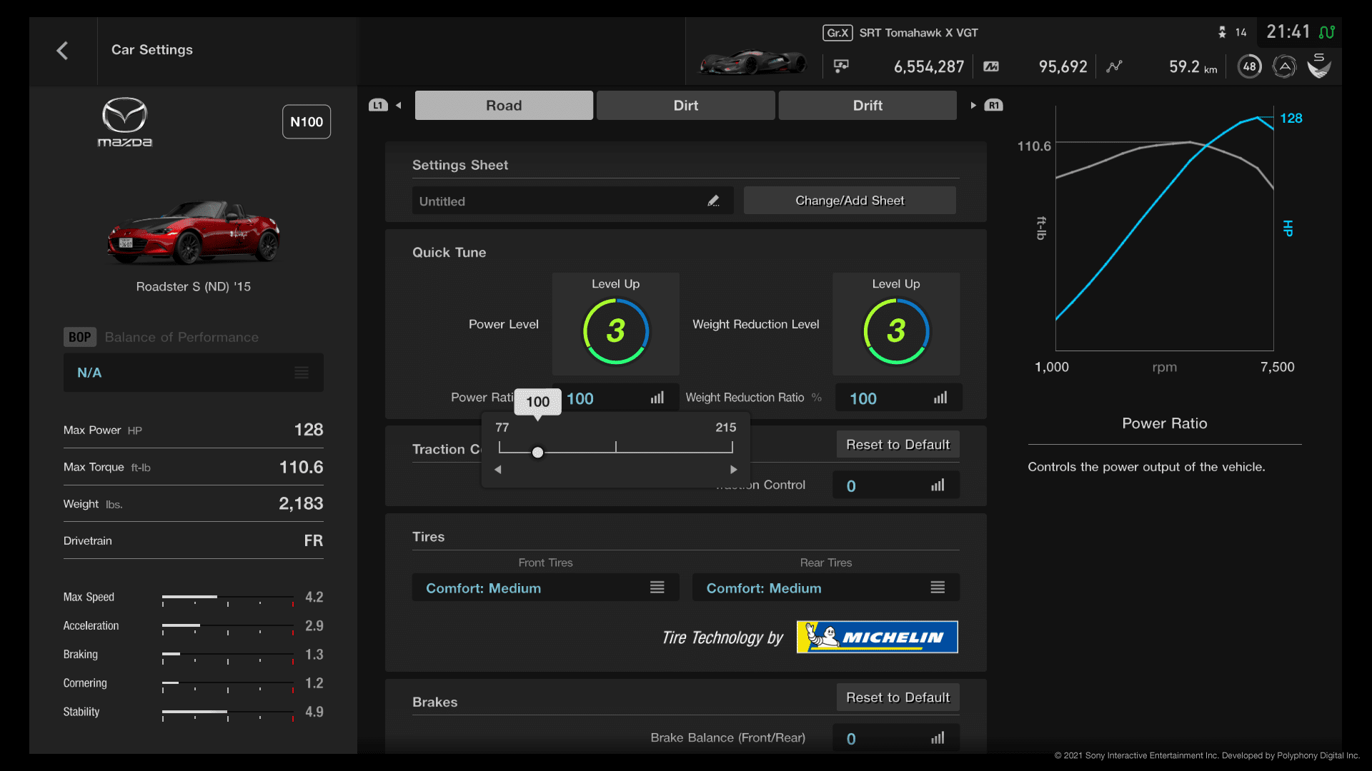The height and width of the screenshot is (771, 1372).
Task: Click the next tab arrow beside R1
Action: pos(973,106)
